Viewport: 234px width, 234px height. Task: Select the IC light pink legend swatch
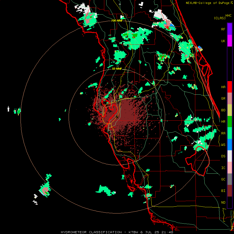(230, 168)
